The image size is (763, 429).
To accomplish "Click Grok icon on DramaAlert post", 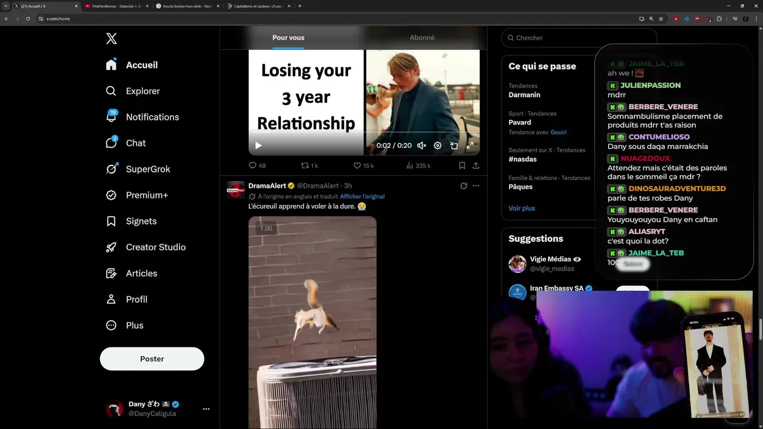I will click(x=464, y=186).
